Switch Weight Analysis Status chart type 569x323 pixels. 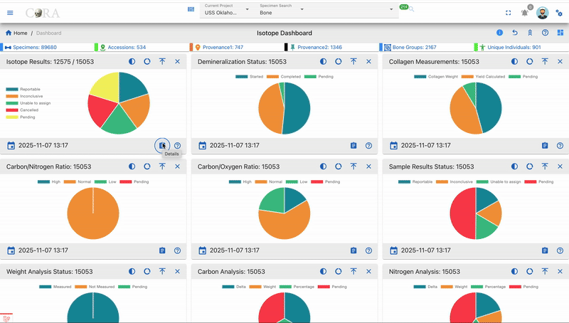click(x=147, y=271)
